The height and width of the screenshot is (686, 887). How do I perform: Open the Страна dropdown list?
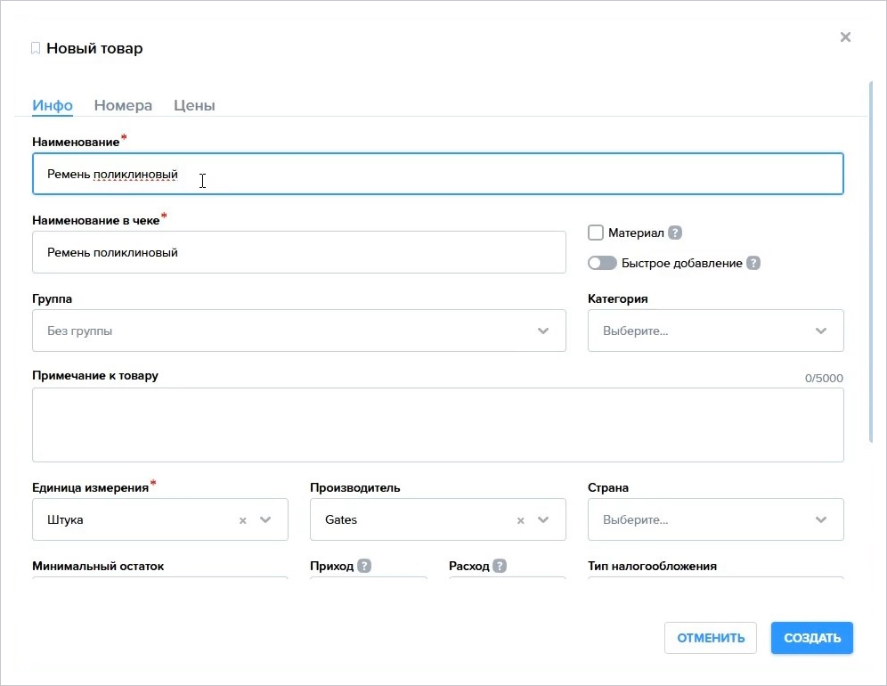coord(821,520)
